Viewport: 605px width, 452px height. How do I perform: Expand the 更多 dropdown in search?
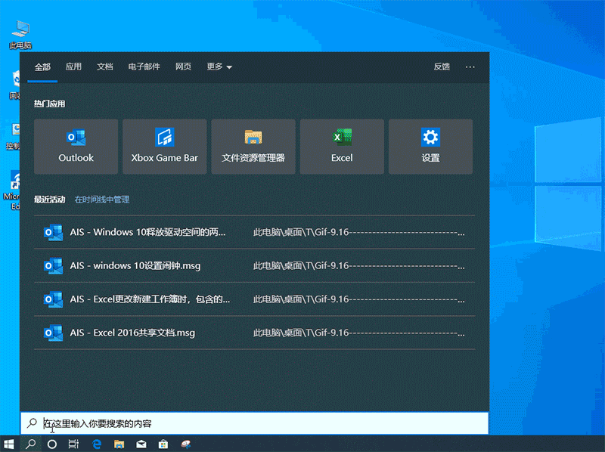[218, 67]
